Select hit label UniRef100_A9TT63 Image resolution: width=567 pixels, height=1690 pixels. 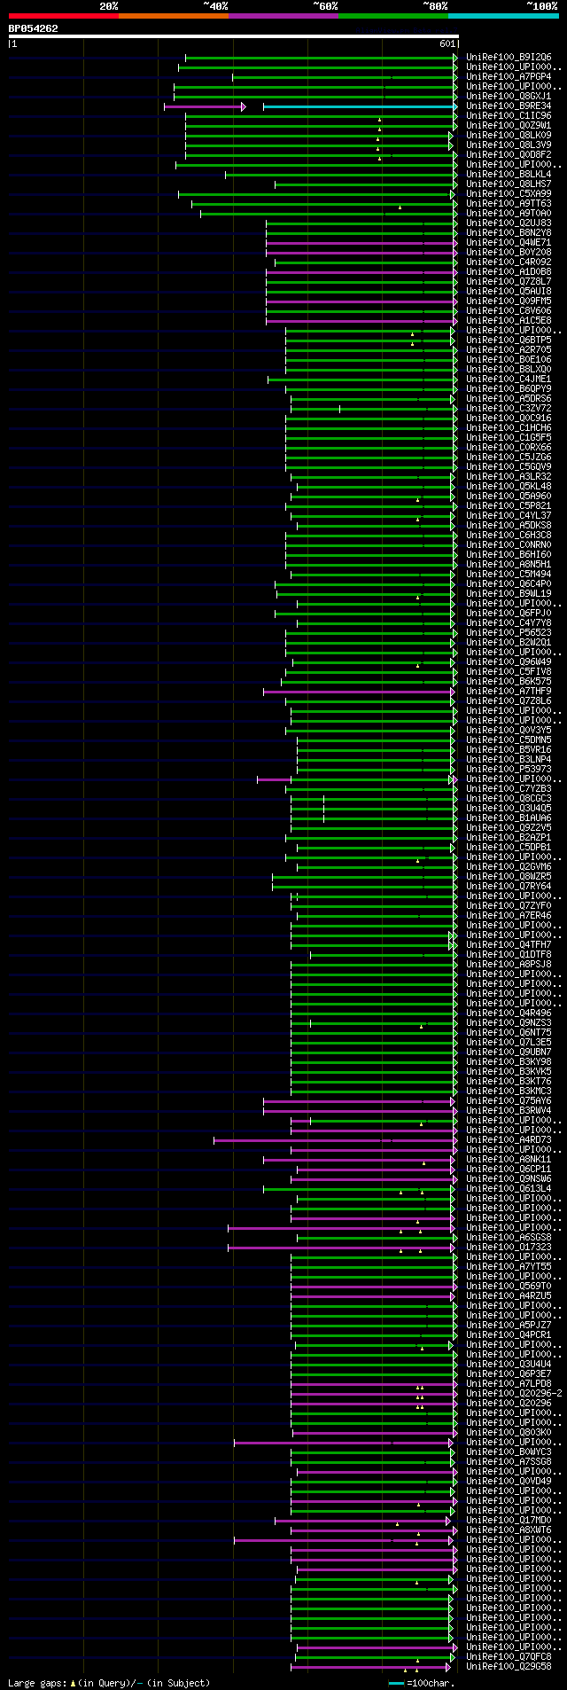509,203
